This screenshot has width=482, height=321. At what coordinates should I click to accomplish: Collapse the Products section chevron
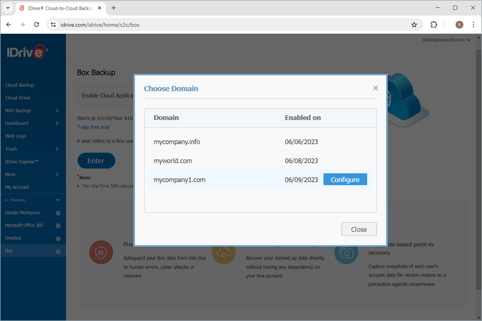[58, 200]
